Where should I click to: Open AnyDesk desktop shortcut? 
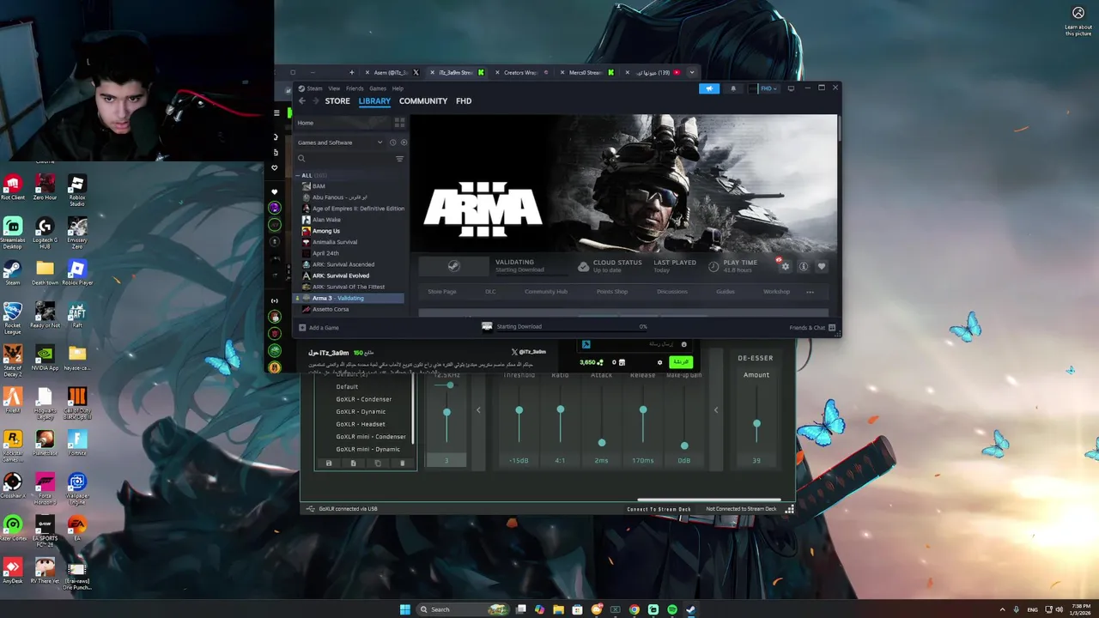point(12,572)
